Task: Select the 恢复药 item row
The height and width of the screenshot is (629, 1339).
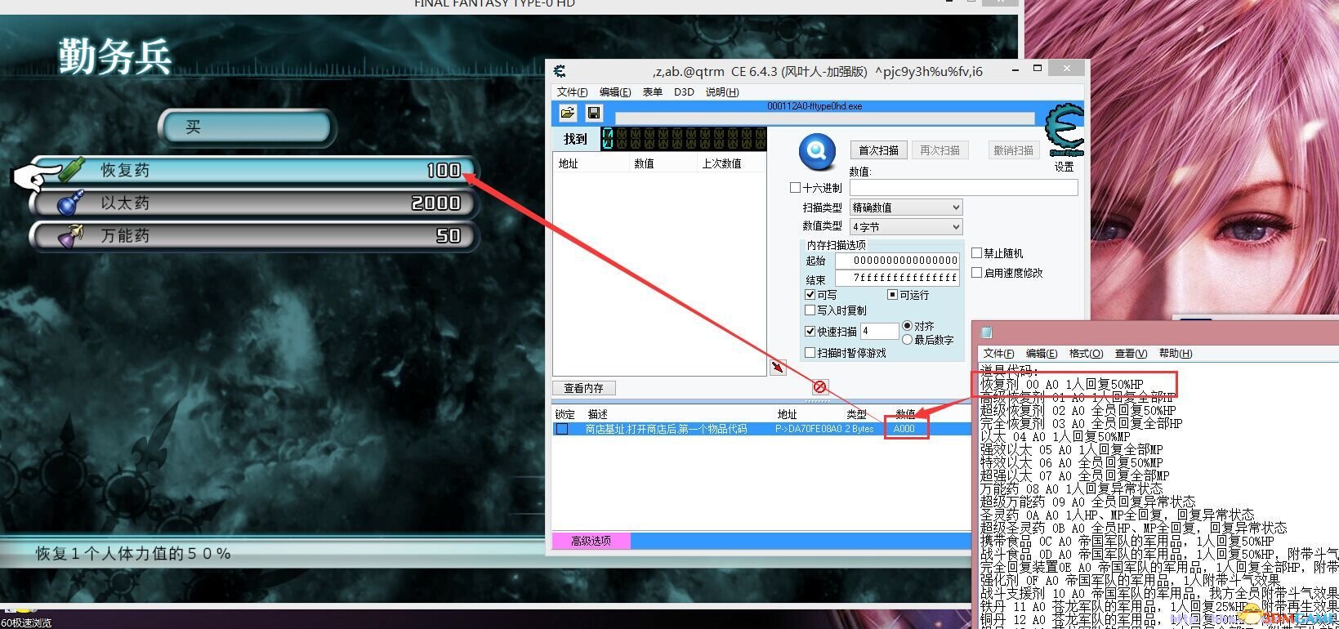Action: (x=253, y=170)
